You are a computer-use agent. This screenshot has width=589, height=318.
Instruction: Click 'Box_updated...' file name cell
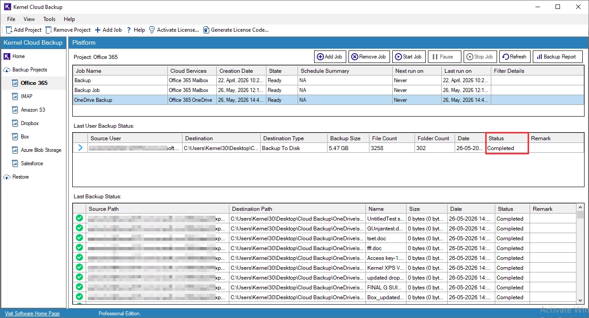pos(386,297)
